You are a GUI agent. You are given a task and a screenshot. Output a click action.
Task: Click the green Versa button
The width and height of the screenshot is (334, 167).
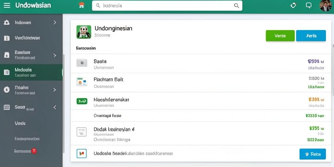tap(280, 36)
